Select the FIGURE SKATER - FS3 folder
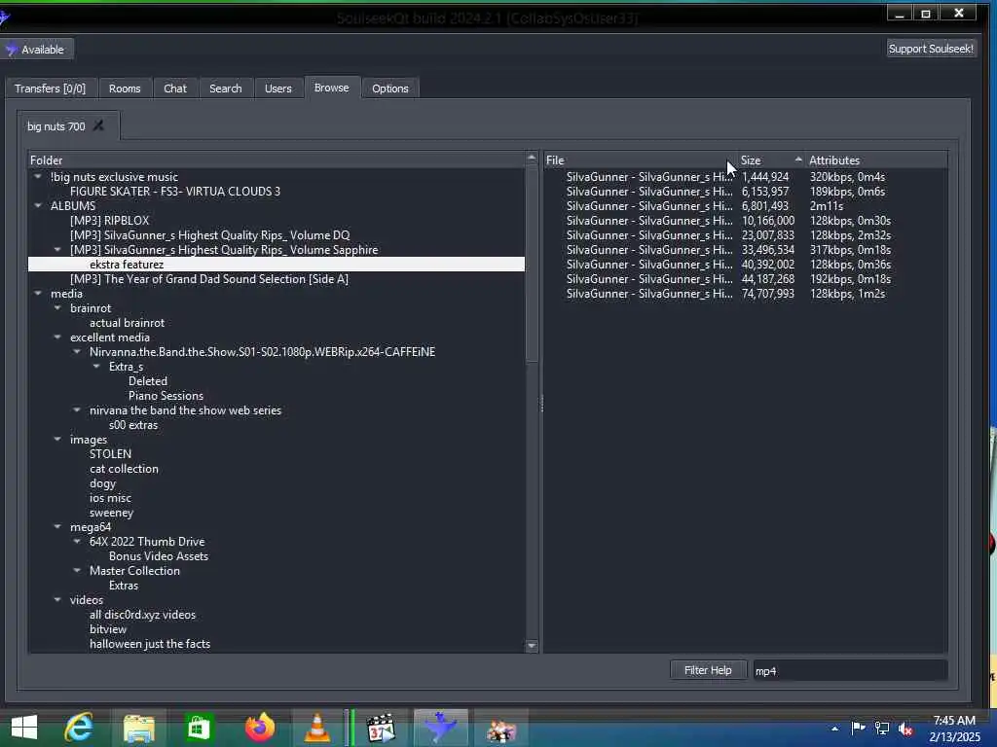The height and width of the screenshot is (747, 997). click(x=175, y=192)
